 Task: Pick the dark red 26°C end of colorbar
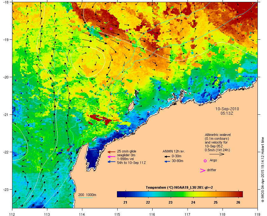240,194
